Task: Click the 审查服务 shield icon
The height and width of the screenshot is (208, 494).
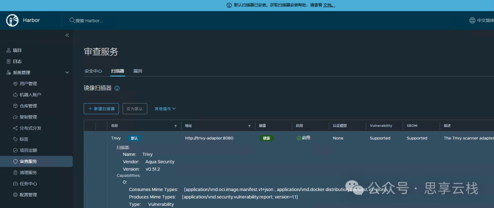Action: (16, 161)
